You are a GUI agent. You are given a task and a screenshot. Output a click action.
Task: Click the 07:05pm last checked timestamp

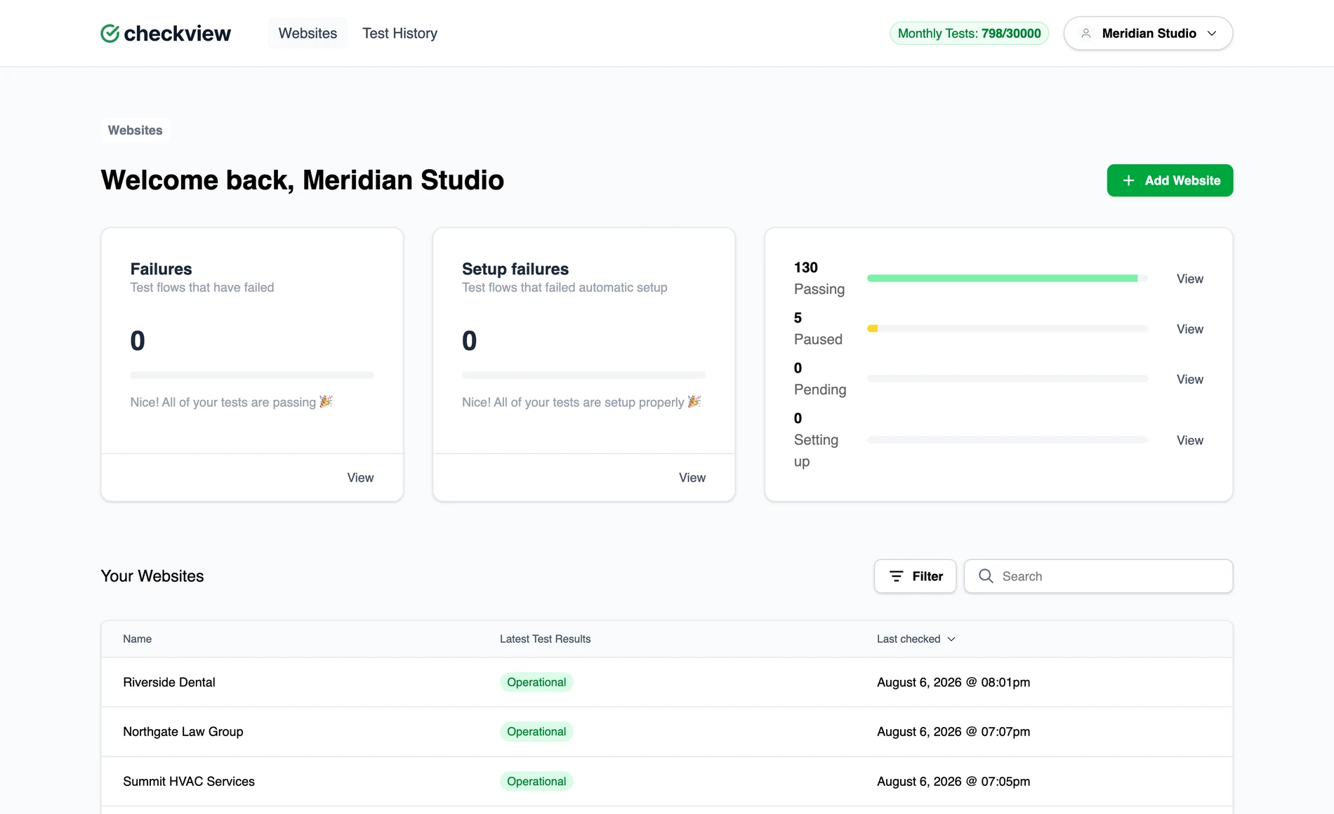coord(953,781)
